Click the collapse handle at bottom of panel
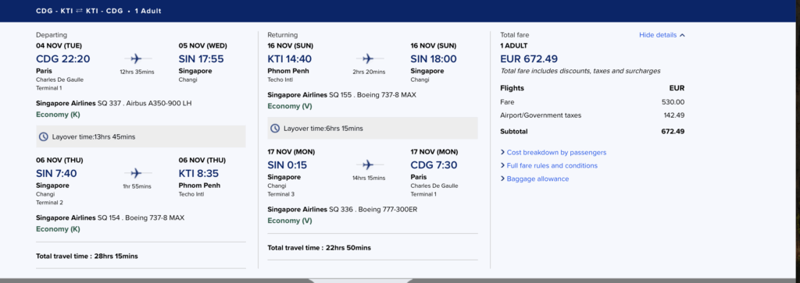Screen dimensions: 800x283 [x=360, y=280]
